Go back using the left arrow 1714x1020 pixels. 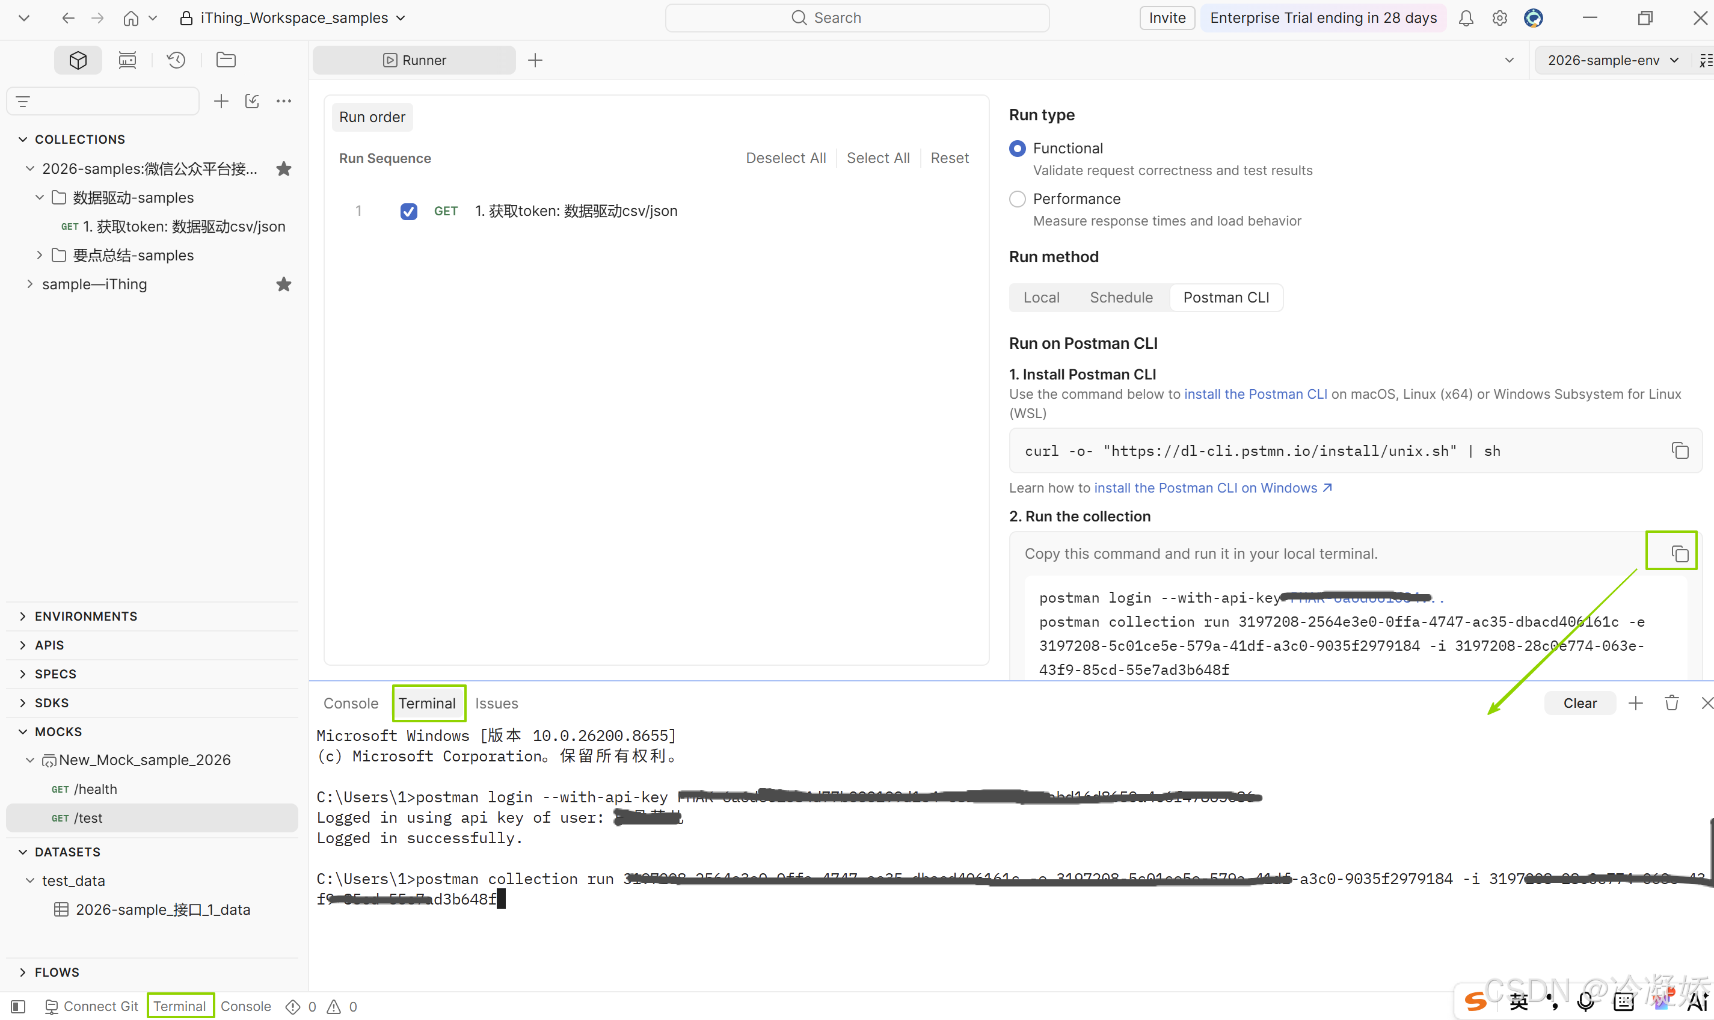coord(67,18)
